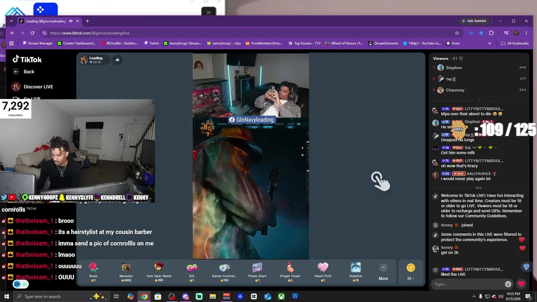537x302 pixels.
Task: Click the GloNavyloading Facebook overlay label
Action: (x=251, y=120)
